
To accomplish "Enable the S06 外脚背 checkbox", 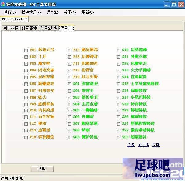I will (69, 117).
